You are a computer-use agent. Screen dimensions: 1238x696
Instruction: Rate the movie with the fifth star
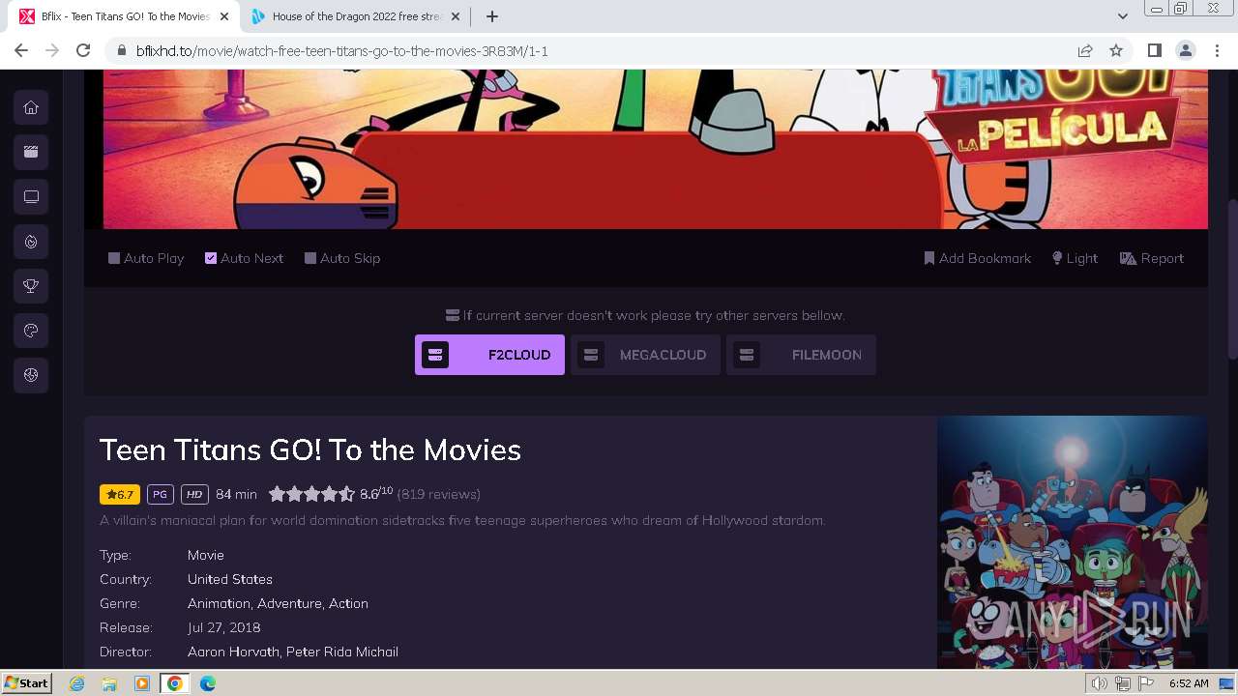346,494
